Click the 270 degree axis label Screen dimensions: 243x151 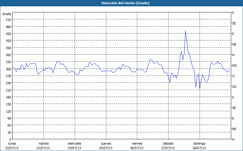point(8,76)
